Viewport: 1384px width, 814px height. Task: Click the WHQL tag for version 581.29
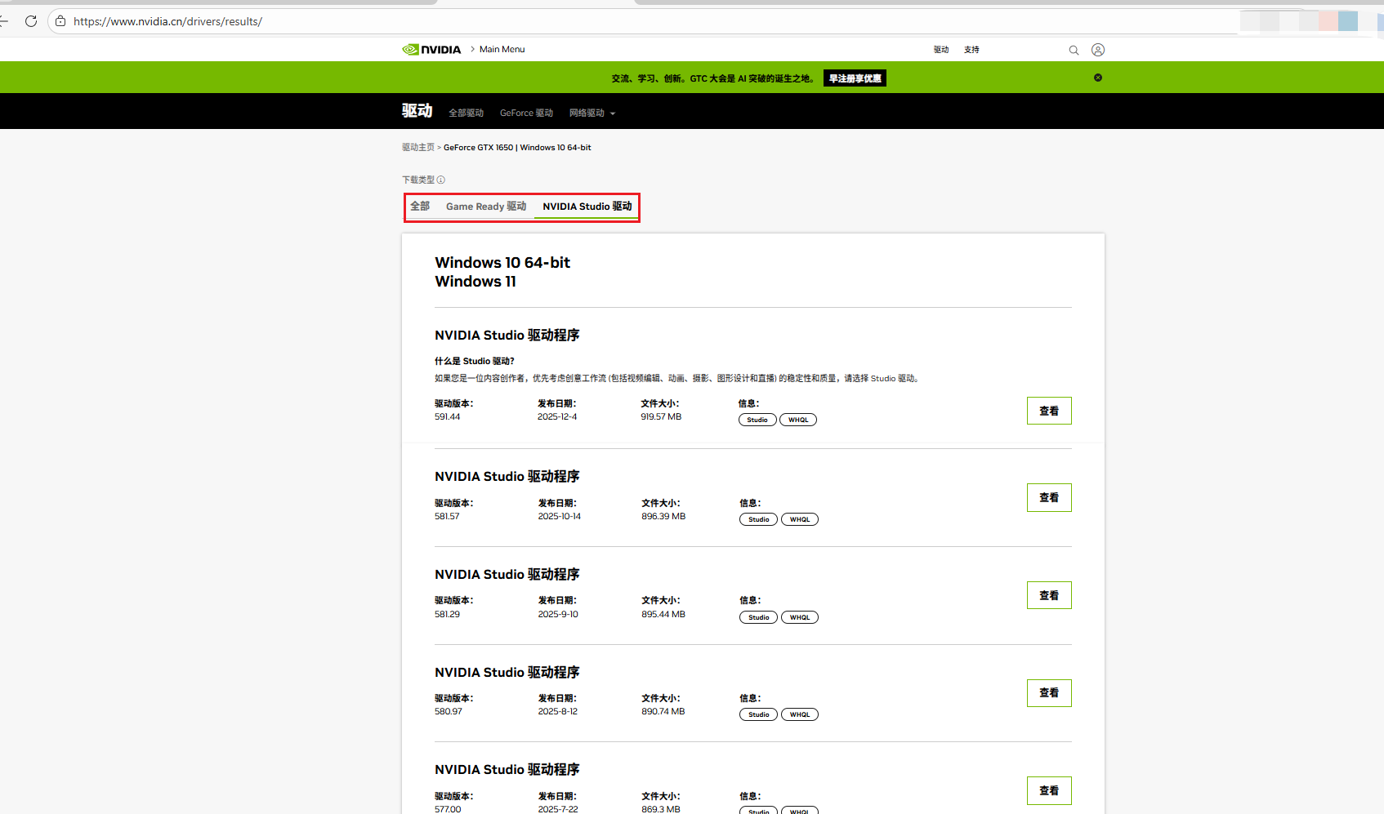point(800,617)
